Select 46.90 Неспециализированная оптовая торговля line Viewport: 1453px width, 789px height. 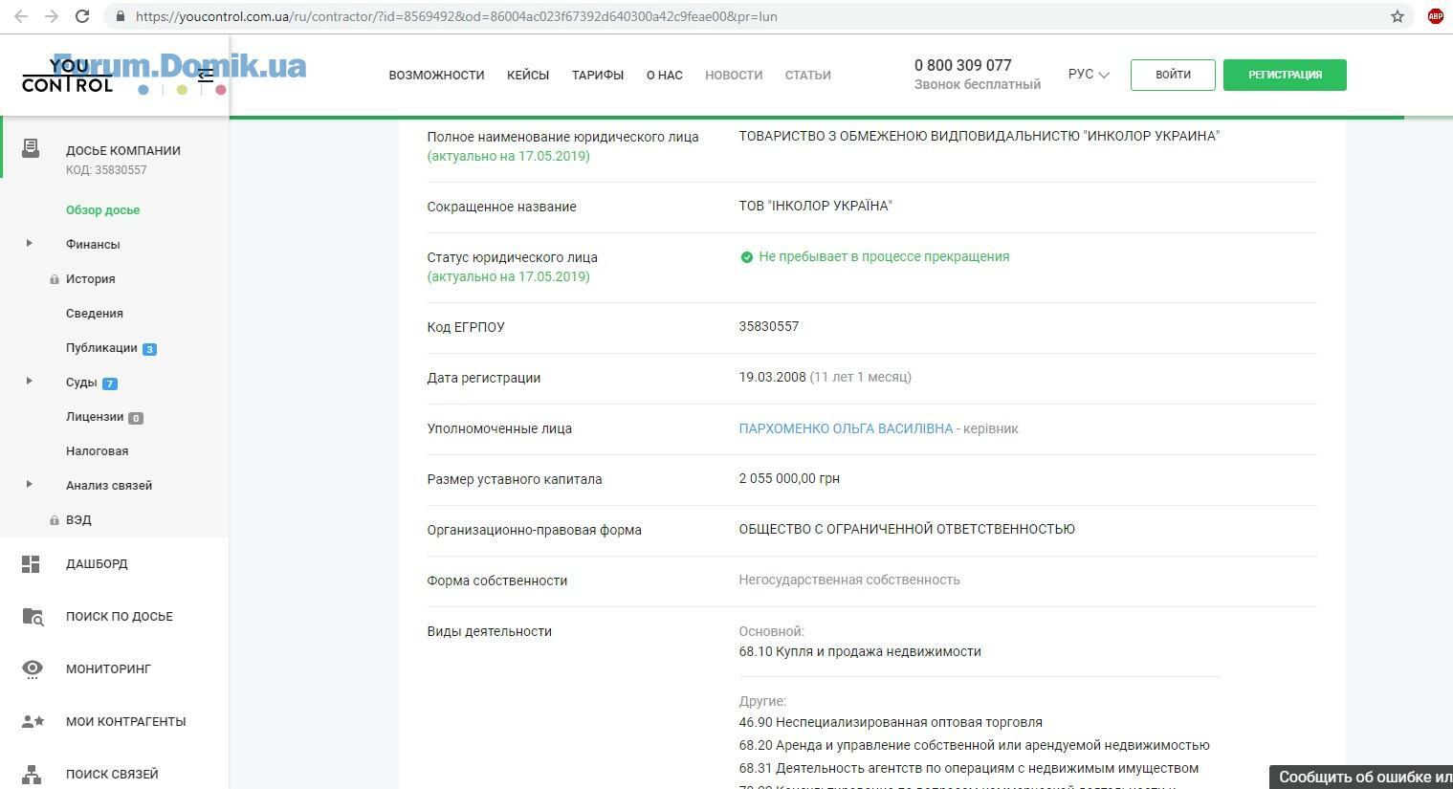[891, 722]
